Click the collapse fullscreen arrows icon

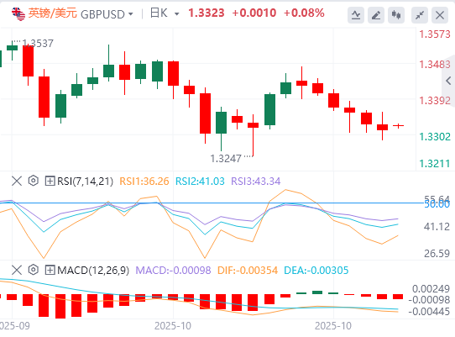420,15
